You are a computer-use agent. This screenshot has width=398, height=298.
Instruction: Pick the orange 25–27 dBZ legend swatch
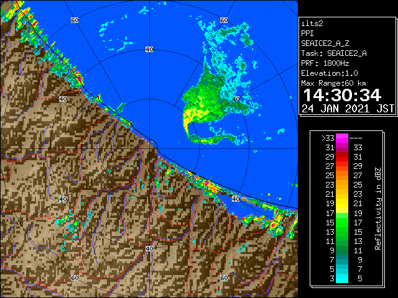342,176
